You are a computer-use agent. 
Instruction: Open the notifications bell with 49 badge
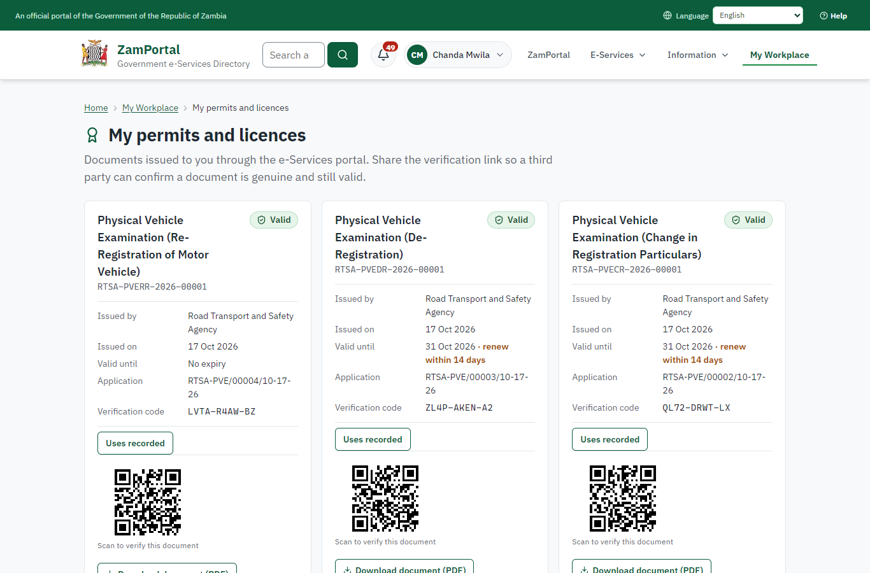click(x=383, y=55)
